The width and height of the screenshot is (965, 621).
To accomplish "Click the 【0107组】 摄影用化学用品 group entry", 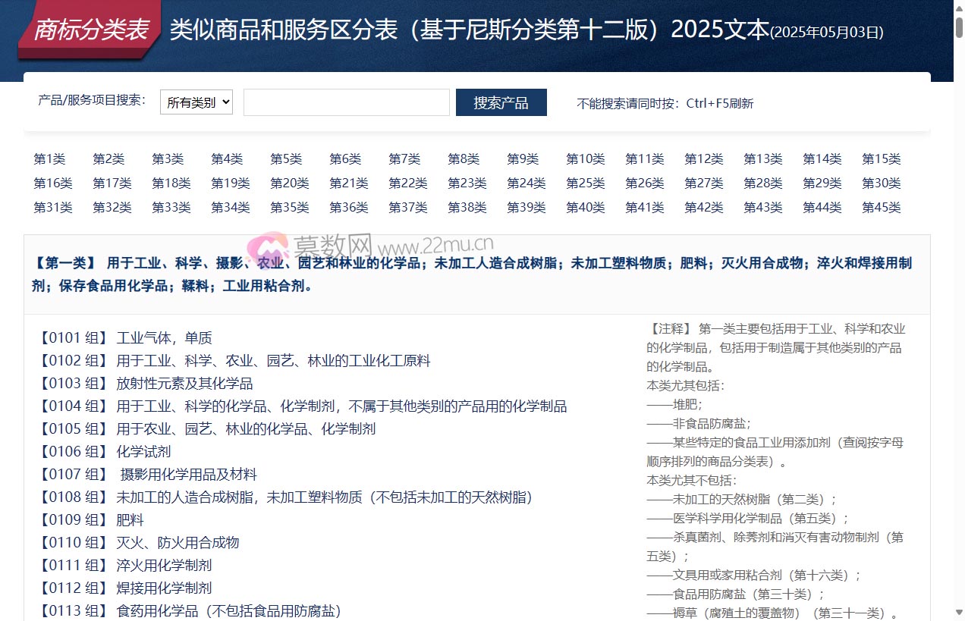I will 152,474.
